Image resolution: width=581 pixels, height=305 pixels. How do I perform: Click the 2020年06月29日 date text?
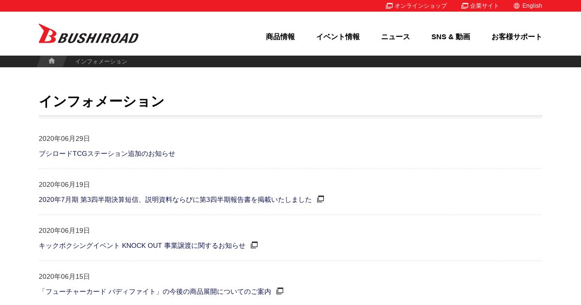(64, 138)
